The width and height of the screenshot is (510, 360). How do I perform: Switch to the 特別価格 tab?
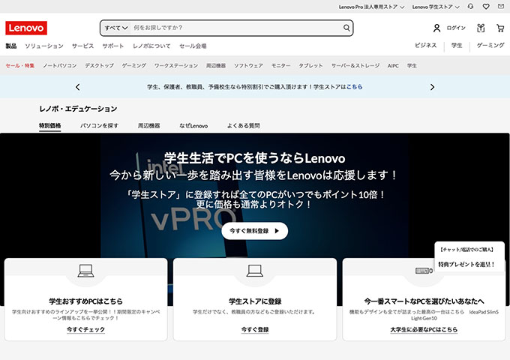[50, 125]
